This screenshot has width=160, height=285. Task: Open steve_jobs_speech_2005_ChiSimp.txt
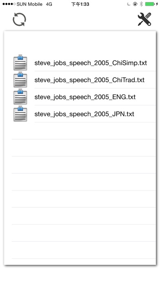[x=91, y=63]
